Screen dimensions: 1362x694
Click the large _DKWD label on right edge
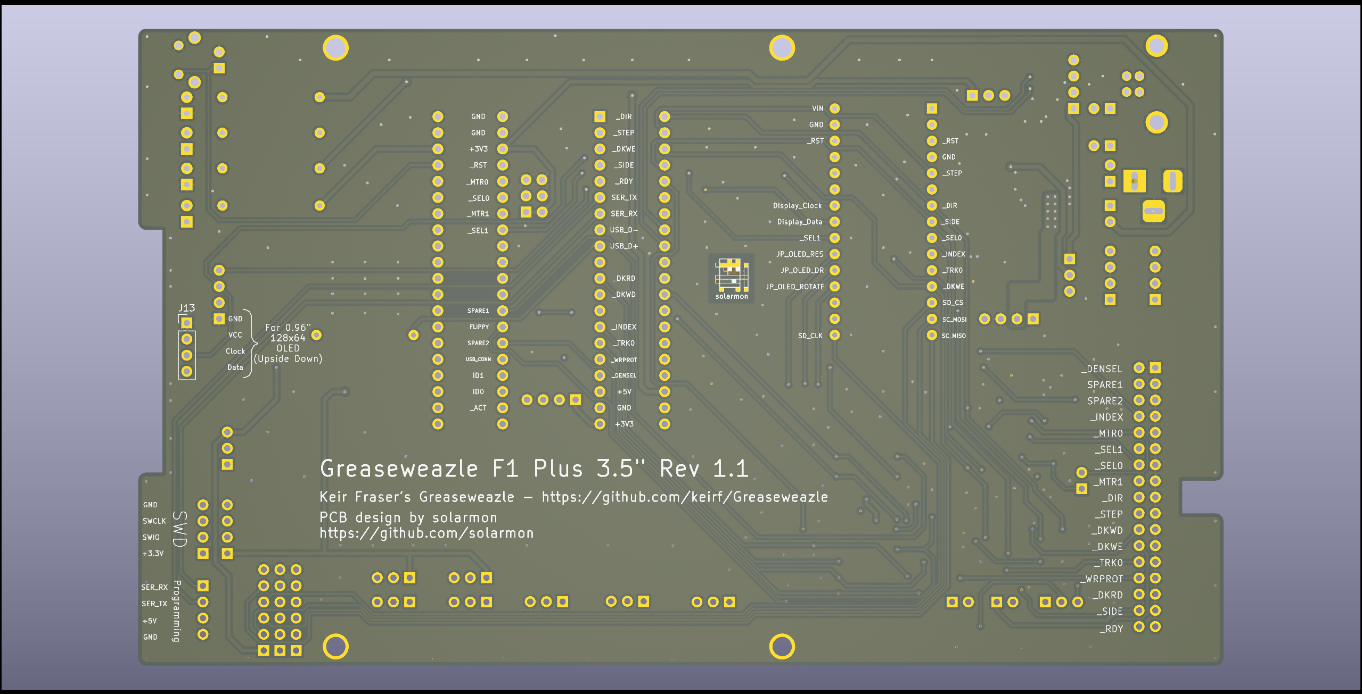1106,531
